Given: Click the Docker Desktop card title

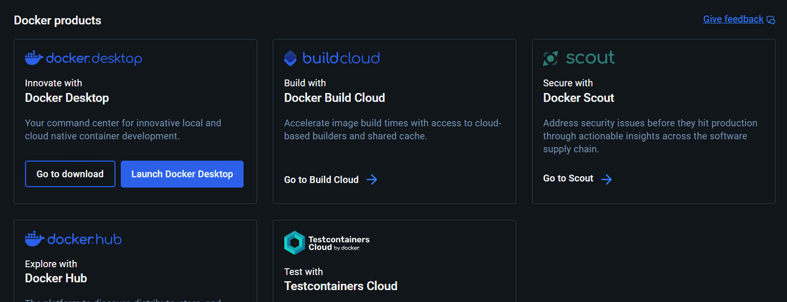Looking at the screenshot, I should [x=67, y=98].
